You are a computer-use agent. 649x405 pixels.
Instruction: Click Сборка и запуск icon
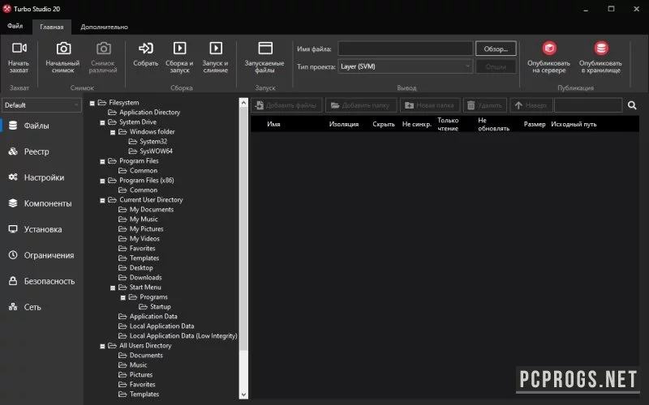179,49
